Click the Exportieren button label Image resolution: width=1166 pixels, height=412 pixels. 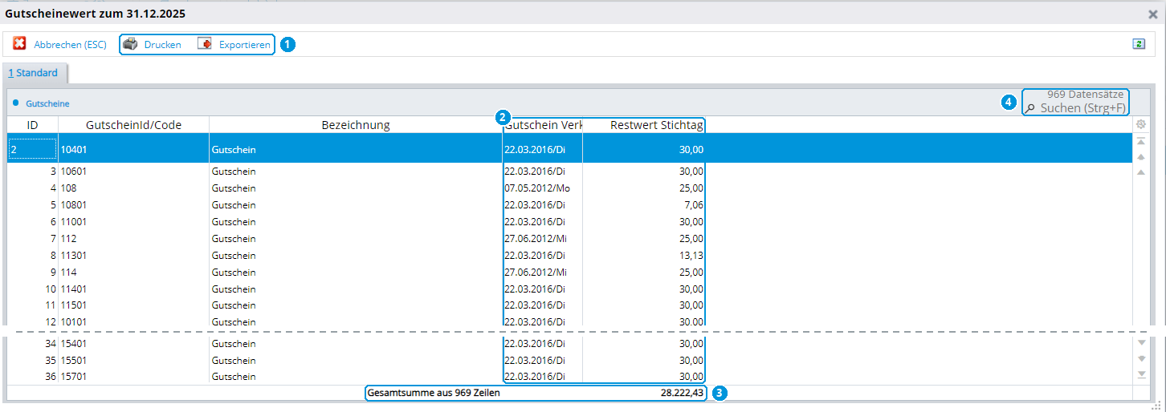tap(244, 45)
